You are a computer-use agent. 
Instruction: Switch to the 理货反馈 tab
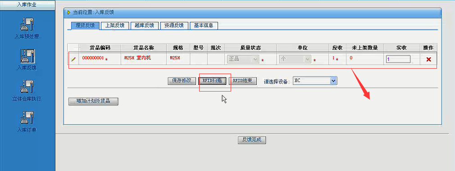pos(85,26)
